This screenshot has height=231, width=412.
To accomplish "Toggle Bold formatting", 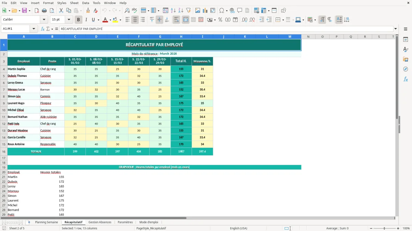I will tap(79, 20).
